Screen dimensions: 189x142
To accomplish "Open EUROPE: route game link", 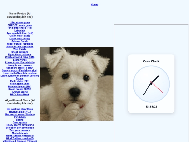I will point(20,25).
